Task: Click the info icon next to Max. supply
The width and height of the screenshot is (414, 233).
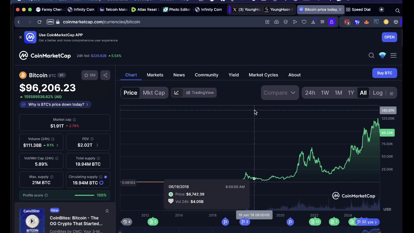Action: point(51,177)
